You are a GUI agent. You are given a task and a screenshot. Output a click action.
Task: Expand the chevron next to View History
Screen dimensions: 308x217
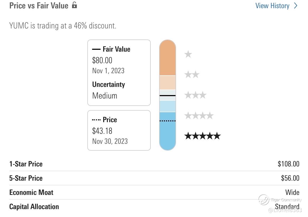(x=296, y=6)
